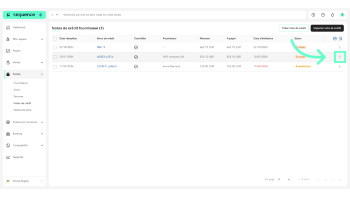Screen dimensions: 350x197
Task: Click the À rembourser status badge
Action: (x=303, y=66)
